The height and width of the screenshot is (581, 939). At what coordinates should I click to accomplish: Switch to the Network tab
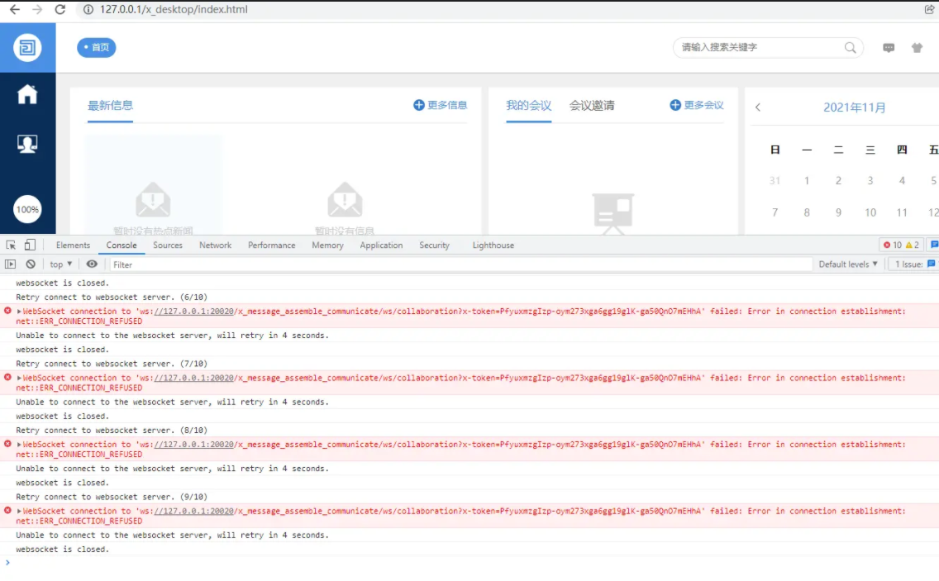216,245
